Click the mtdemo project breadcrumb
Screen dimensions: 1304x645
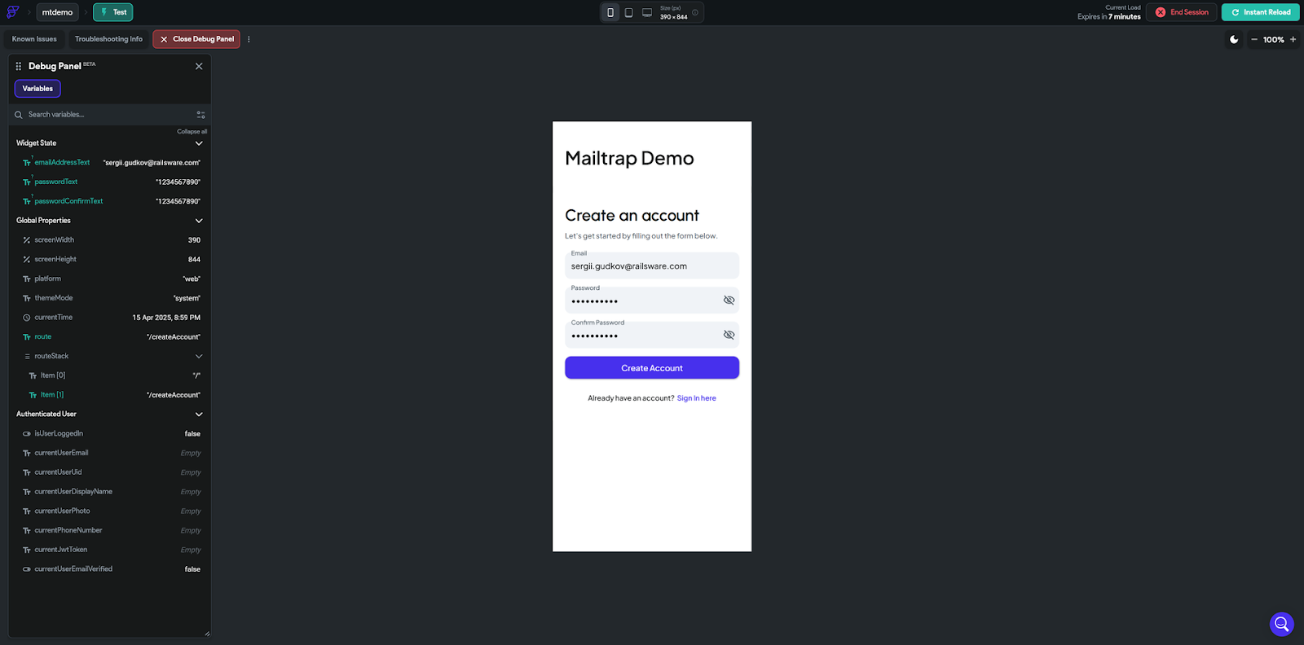tap(57, 12)
